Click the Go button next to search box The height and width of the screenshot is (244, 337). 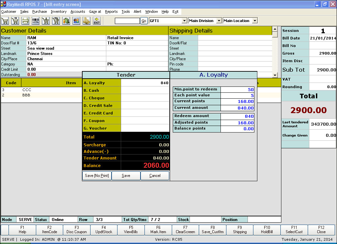point(144,21)
